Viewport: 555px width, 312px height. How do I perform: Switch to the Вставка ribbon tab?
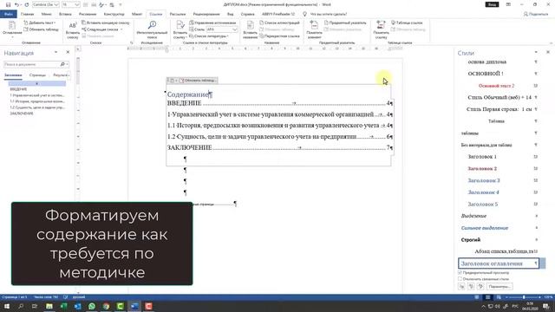pyautogui.click(x=65, y=14)
